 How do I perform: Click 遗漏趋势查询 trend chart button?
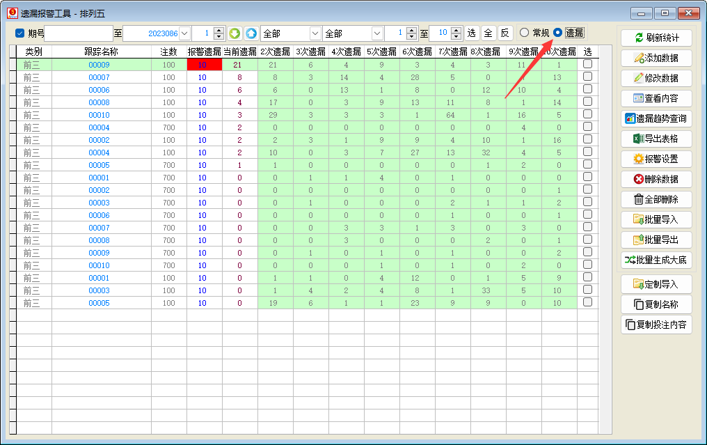pos(656,118)
